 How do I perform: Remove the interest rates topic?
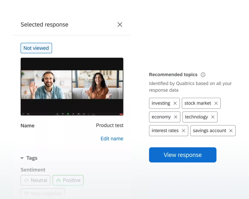[183, 131]
